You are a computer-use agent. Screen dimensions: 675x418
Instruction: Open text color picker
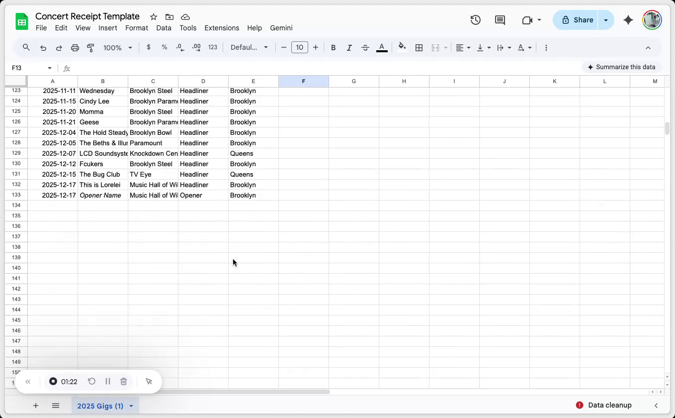click(x=382, y=48)
